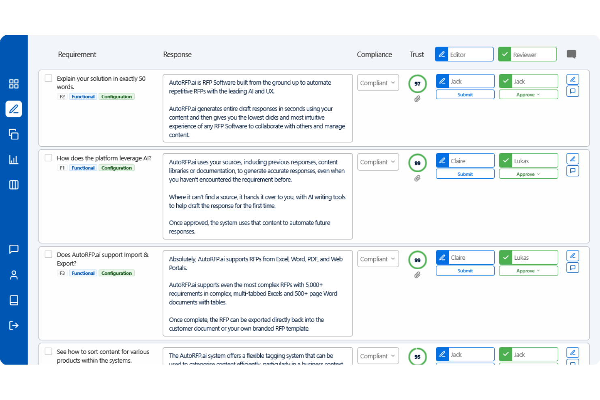Click trust score 97 circle

pyautogui.click(x=418, y=84)
